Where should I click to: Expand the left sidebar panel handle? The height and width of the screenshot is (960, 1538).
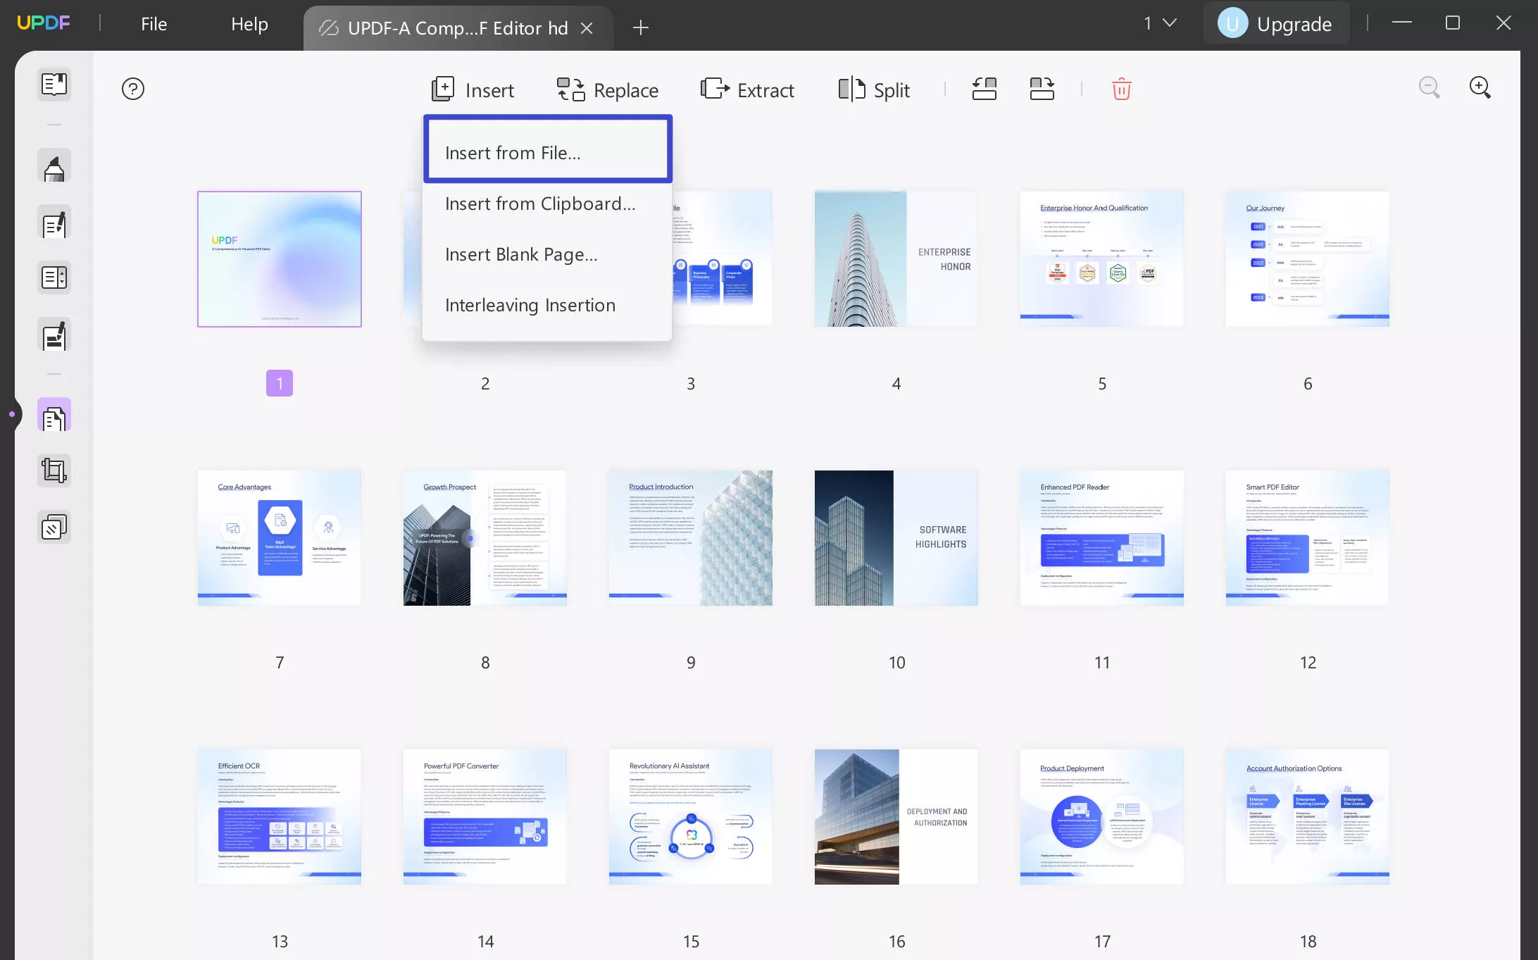pos(12,414)
